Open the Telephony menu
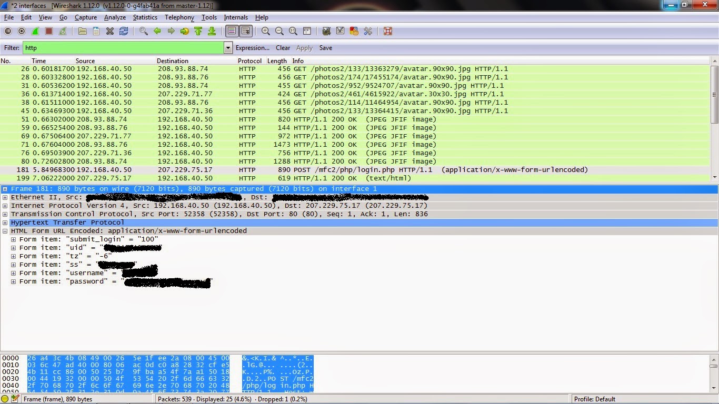 [x=179, y=17]
